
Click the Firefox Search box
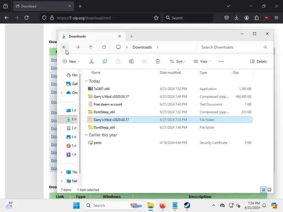(x=188, y=18)
